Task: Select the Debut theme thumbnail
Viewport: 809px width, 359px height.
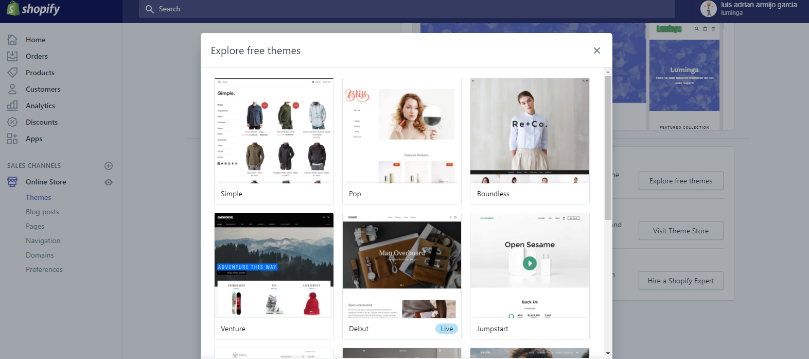Action: coord(402,266)
